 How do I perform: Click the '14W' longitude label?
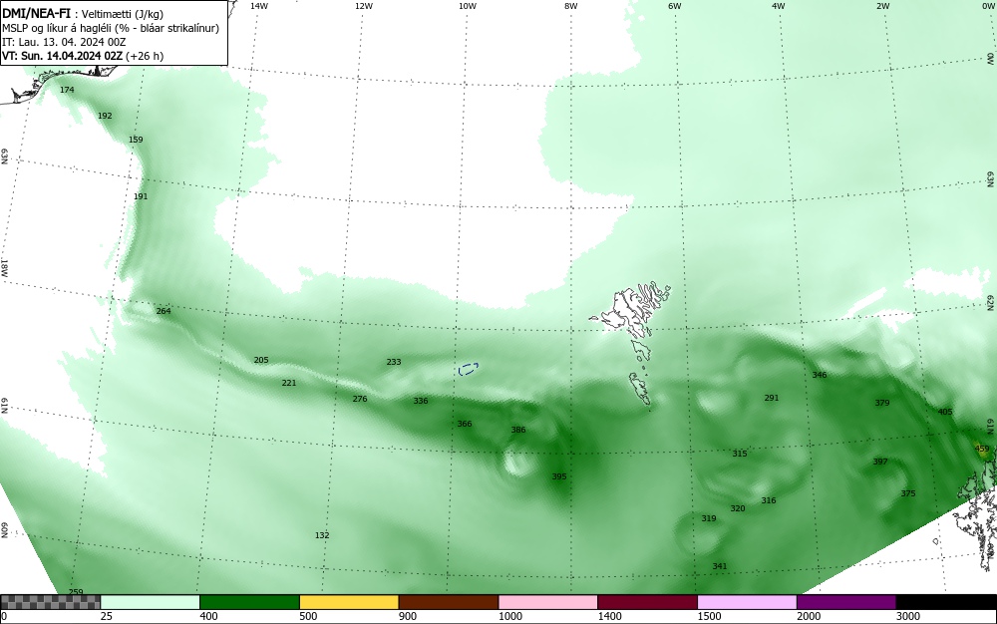click(259, 6)
